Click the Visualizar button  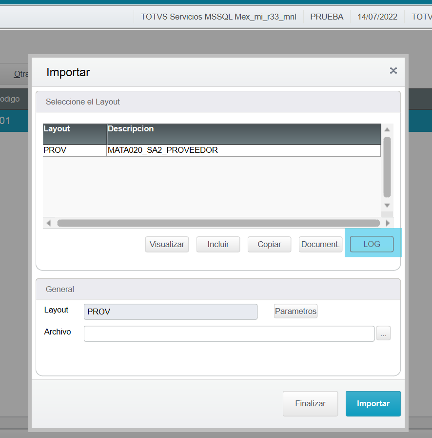(167, 245)
